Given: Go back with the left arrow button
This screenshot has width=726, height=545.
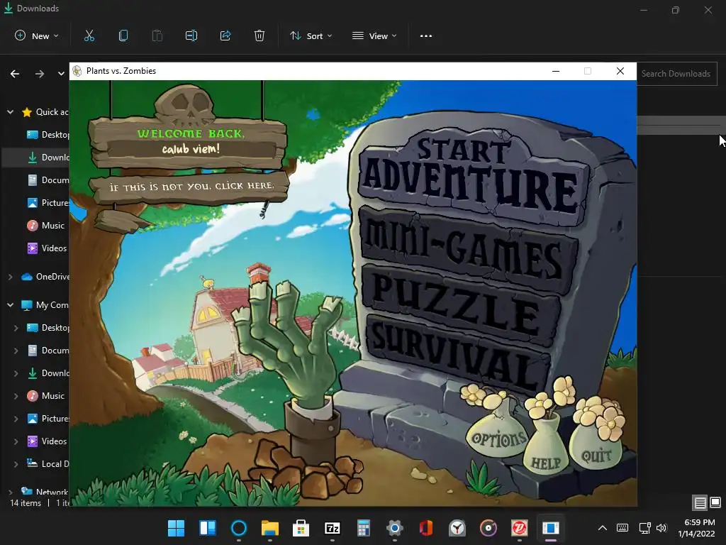Looking at the screenshot, I should [15, 74].
